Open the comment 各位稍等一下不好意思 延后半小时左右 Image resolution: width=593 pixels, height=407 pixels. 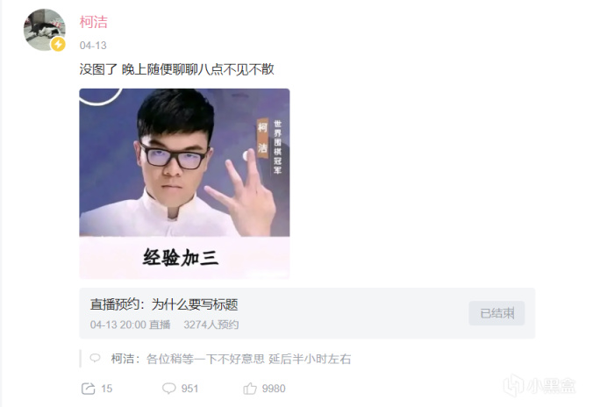(249, 359)
